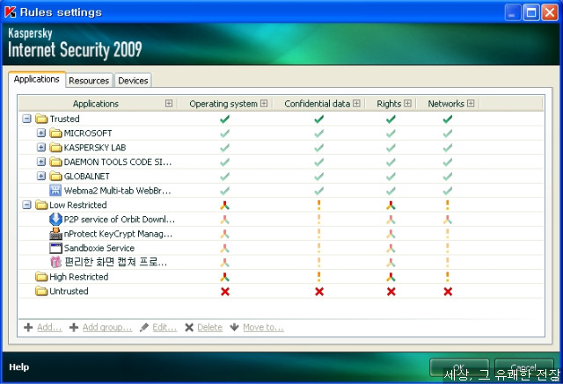Click Trusted Rights green checkmark
Viewport: 563px width, 384px height.
(391, 119)
